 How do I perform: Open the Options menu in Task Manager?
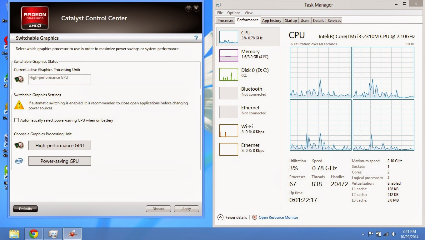[234, 13]
